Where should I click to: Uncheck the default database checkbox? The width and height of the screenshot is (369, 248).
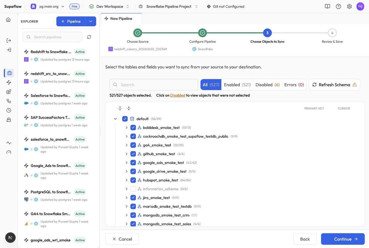(x=125, y=119)
